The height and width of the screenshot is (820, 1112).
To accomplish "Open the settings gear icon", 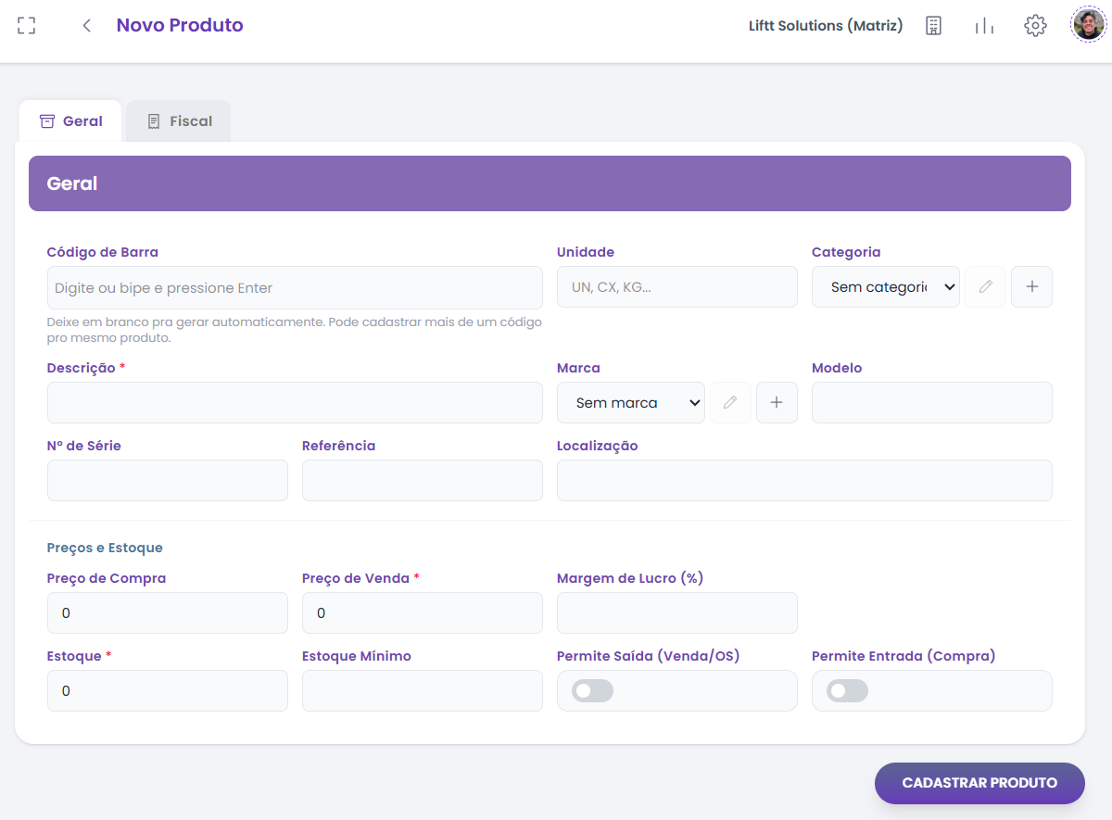I will 1035,26.
